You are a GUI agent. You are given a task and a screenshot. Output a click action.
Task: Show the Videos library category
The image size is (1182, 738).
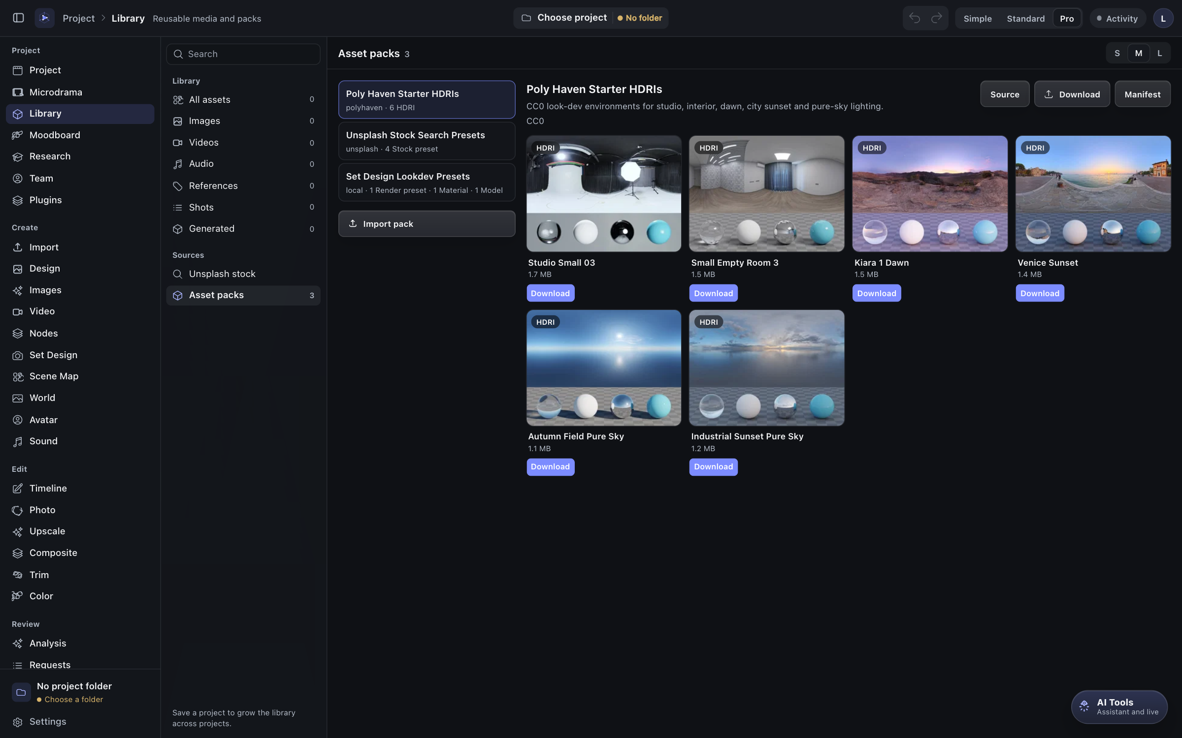click(243, 142)
